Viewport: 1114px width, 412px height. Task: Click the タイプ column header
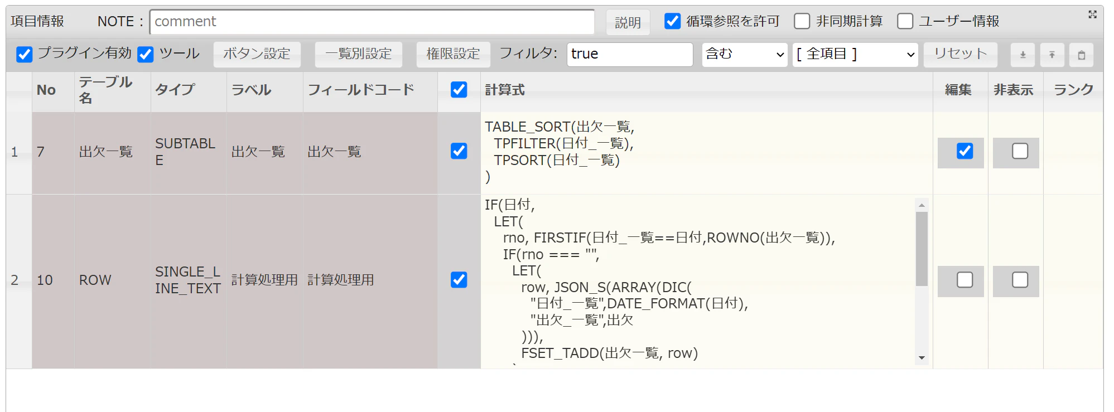click(x=188, y=90)
